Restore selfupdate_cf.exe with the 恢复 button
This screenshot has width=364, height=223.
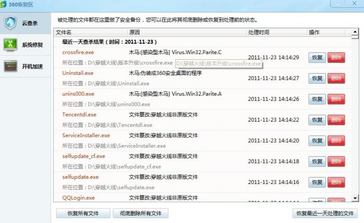point(317,162)
